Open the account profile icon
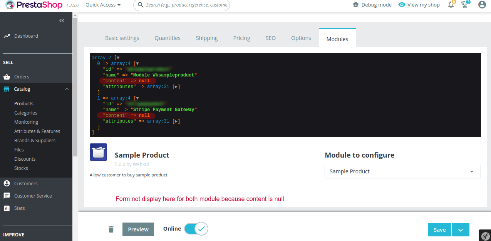The width and height of the screenshot is (491, 241). point(483,5)
